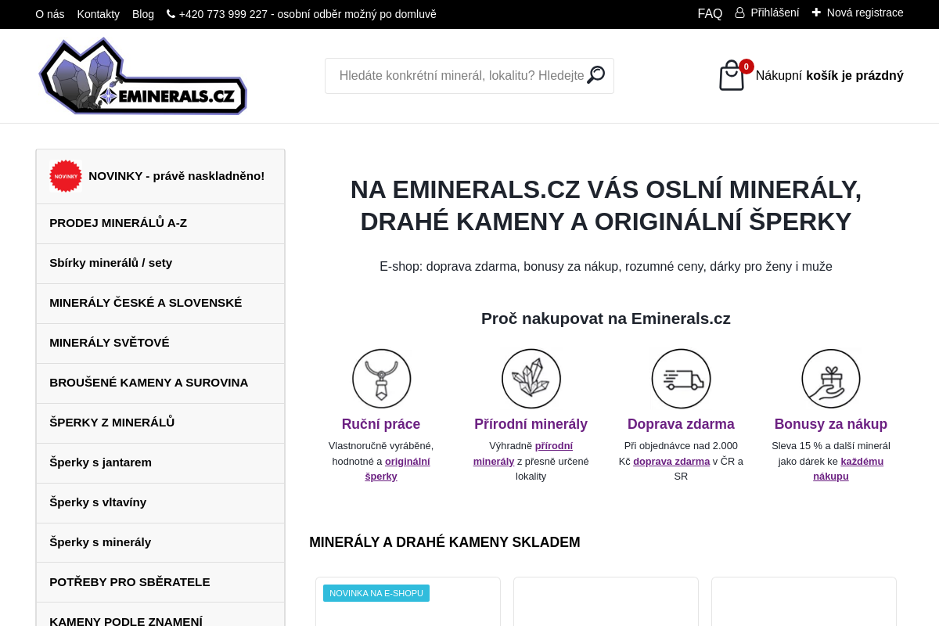
Task: Click the cart item count badge
Action: coord(747,67)
